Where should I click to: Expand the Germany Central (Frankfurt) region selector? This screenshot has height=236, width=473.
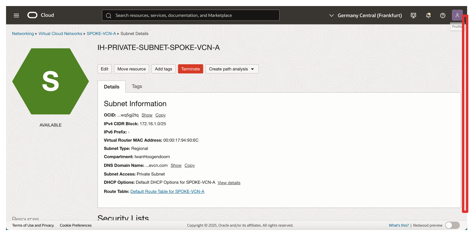(365, 15)
